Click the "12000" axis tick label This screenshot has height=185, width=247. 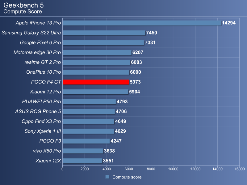195,169
